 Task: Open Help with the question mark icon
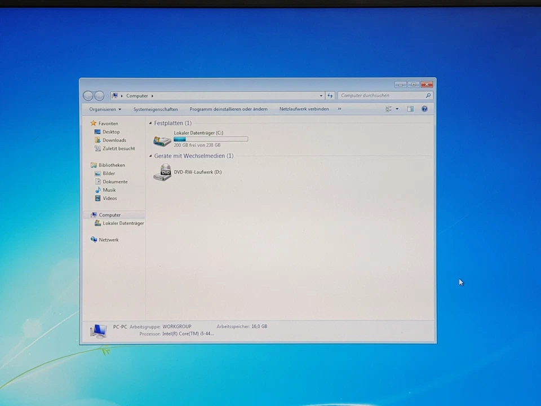point(424,109)
